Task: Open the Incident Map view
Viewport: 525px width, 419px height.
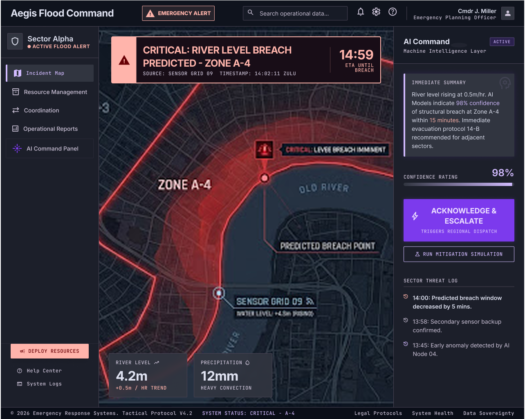Action: (50, 73)
